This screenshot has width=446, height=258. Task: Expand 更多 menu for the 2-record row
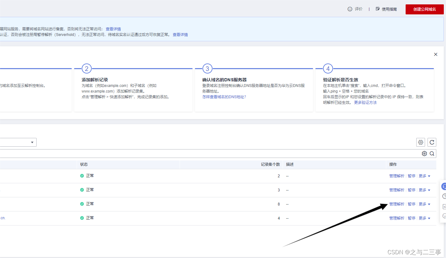[x=424, y=176]
